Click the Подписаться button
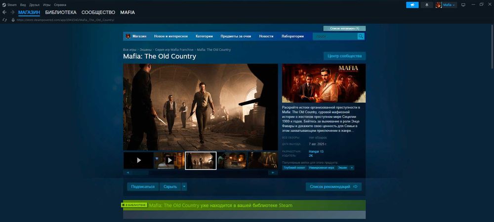 pyautogui.click(x=143, y=186)
